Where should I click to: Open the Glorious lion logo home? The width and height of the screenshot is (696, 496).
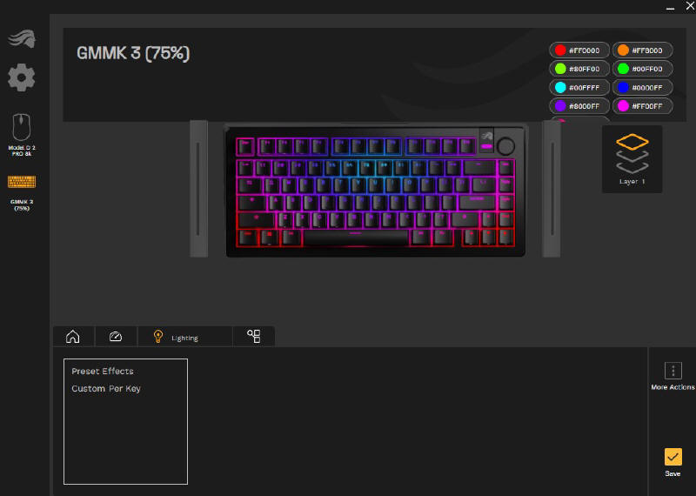[21, 38]
